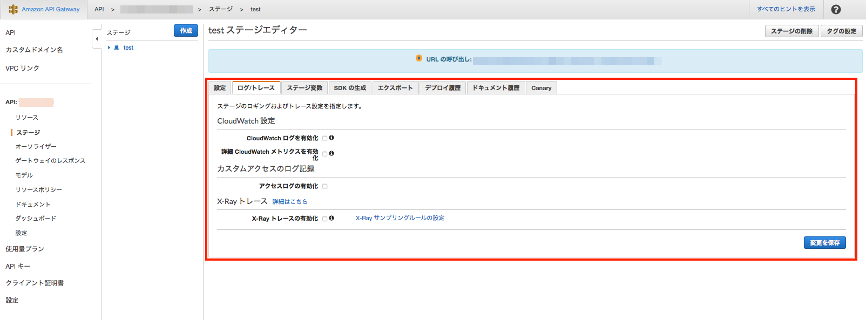Click the Amazon API Gateway header link
This screenshot has height=320, width=866.
coord(51,9)
